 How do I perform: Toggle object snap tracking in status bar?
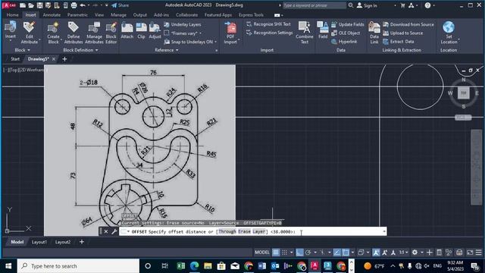pyautogui.click(x=336, y=253)
